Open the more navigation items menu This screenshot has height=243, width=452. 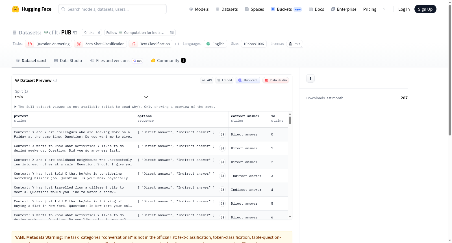[386, 9]
